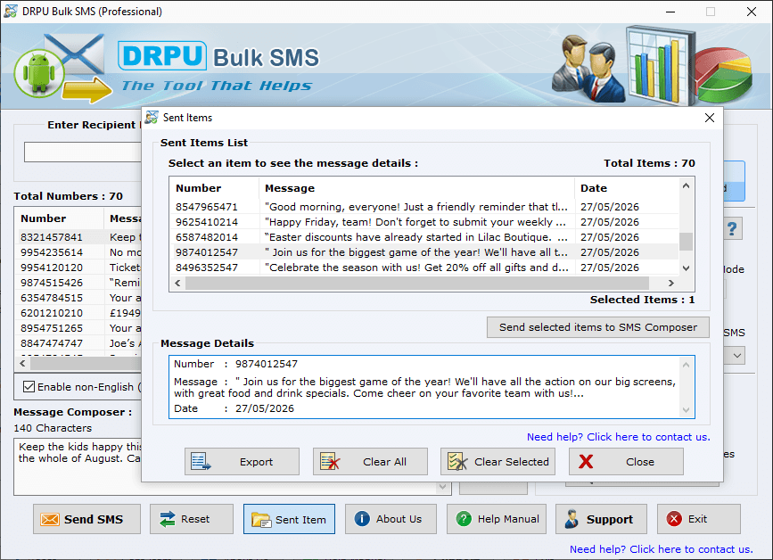The height and width of the screenshot is (560, 773).
Task: Click the Help Manual button
Action: [x=497, y=519]
